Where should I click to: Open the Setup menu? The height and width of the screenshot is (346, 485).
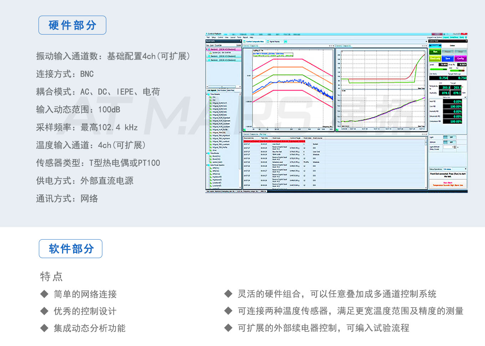214,37
